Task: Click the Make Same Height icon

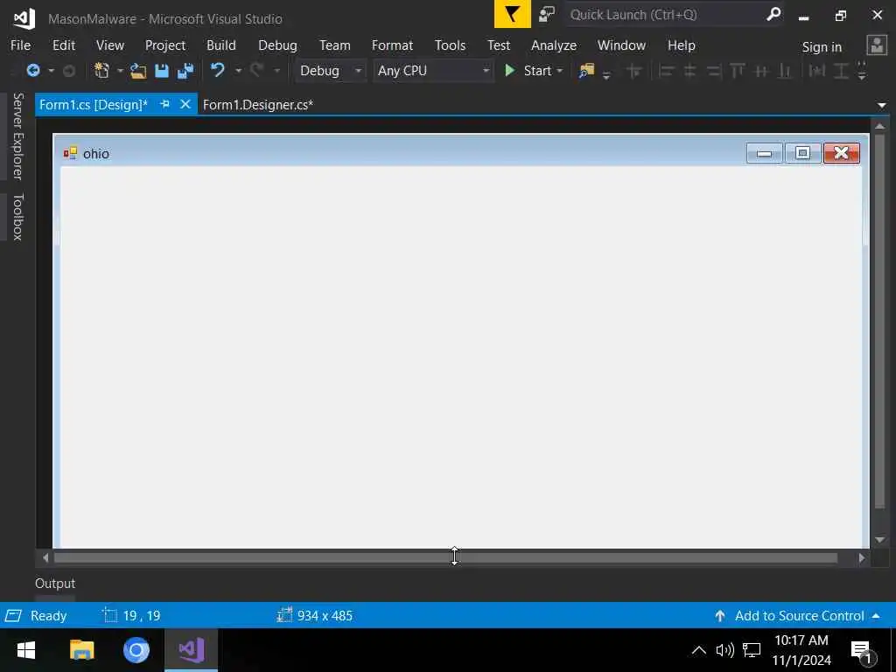Action: point(841,71)
